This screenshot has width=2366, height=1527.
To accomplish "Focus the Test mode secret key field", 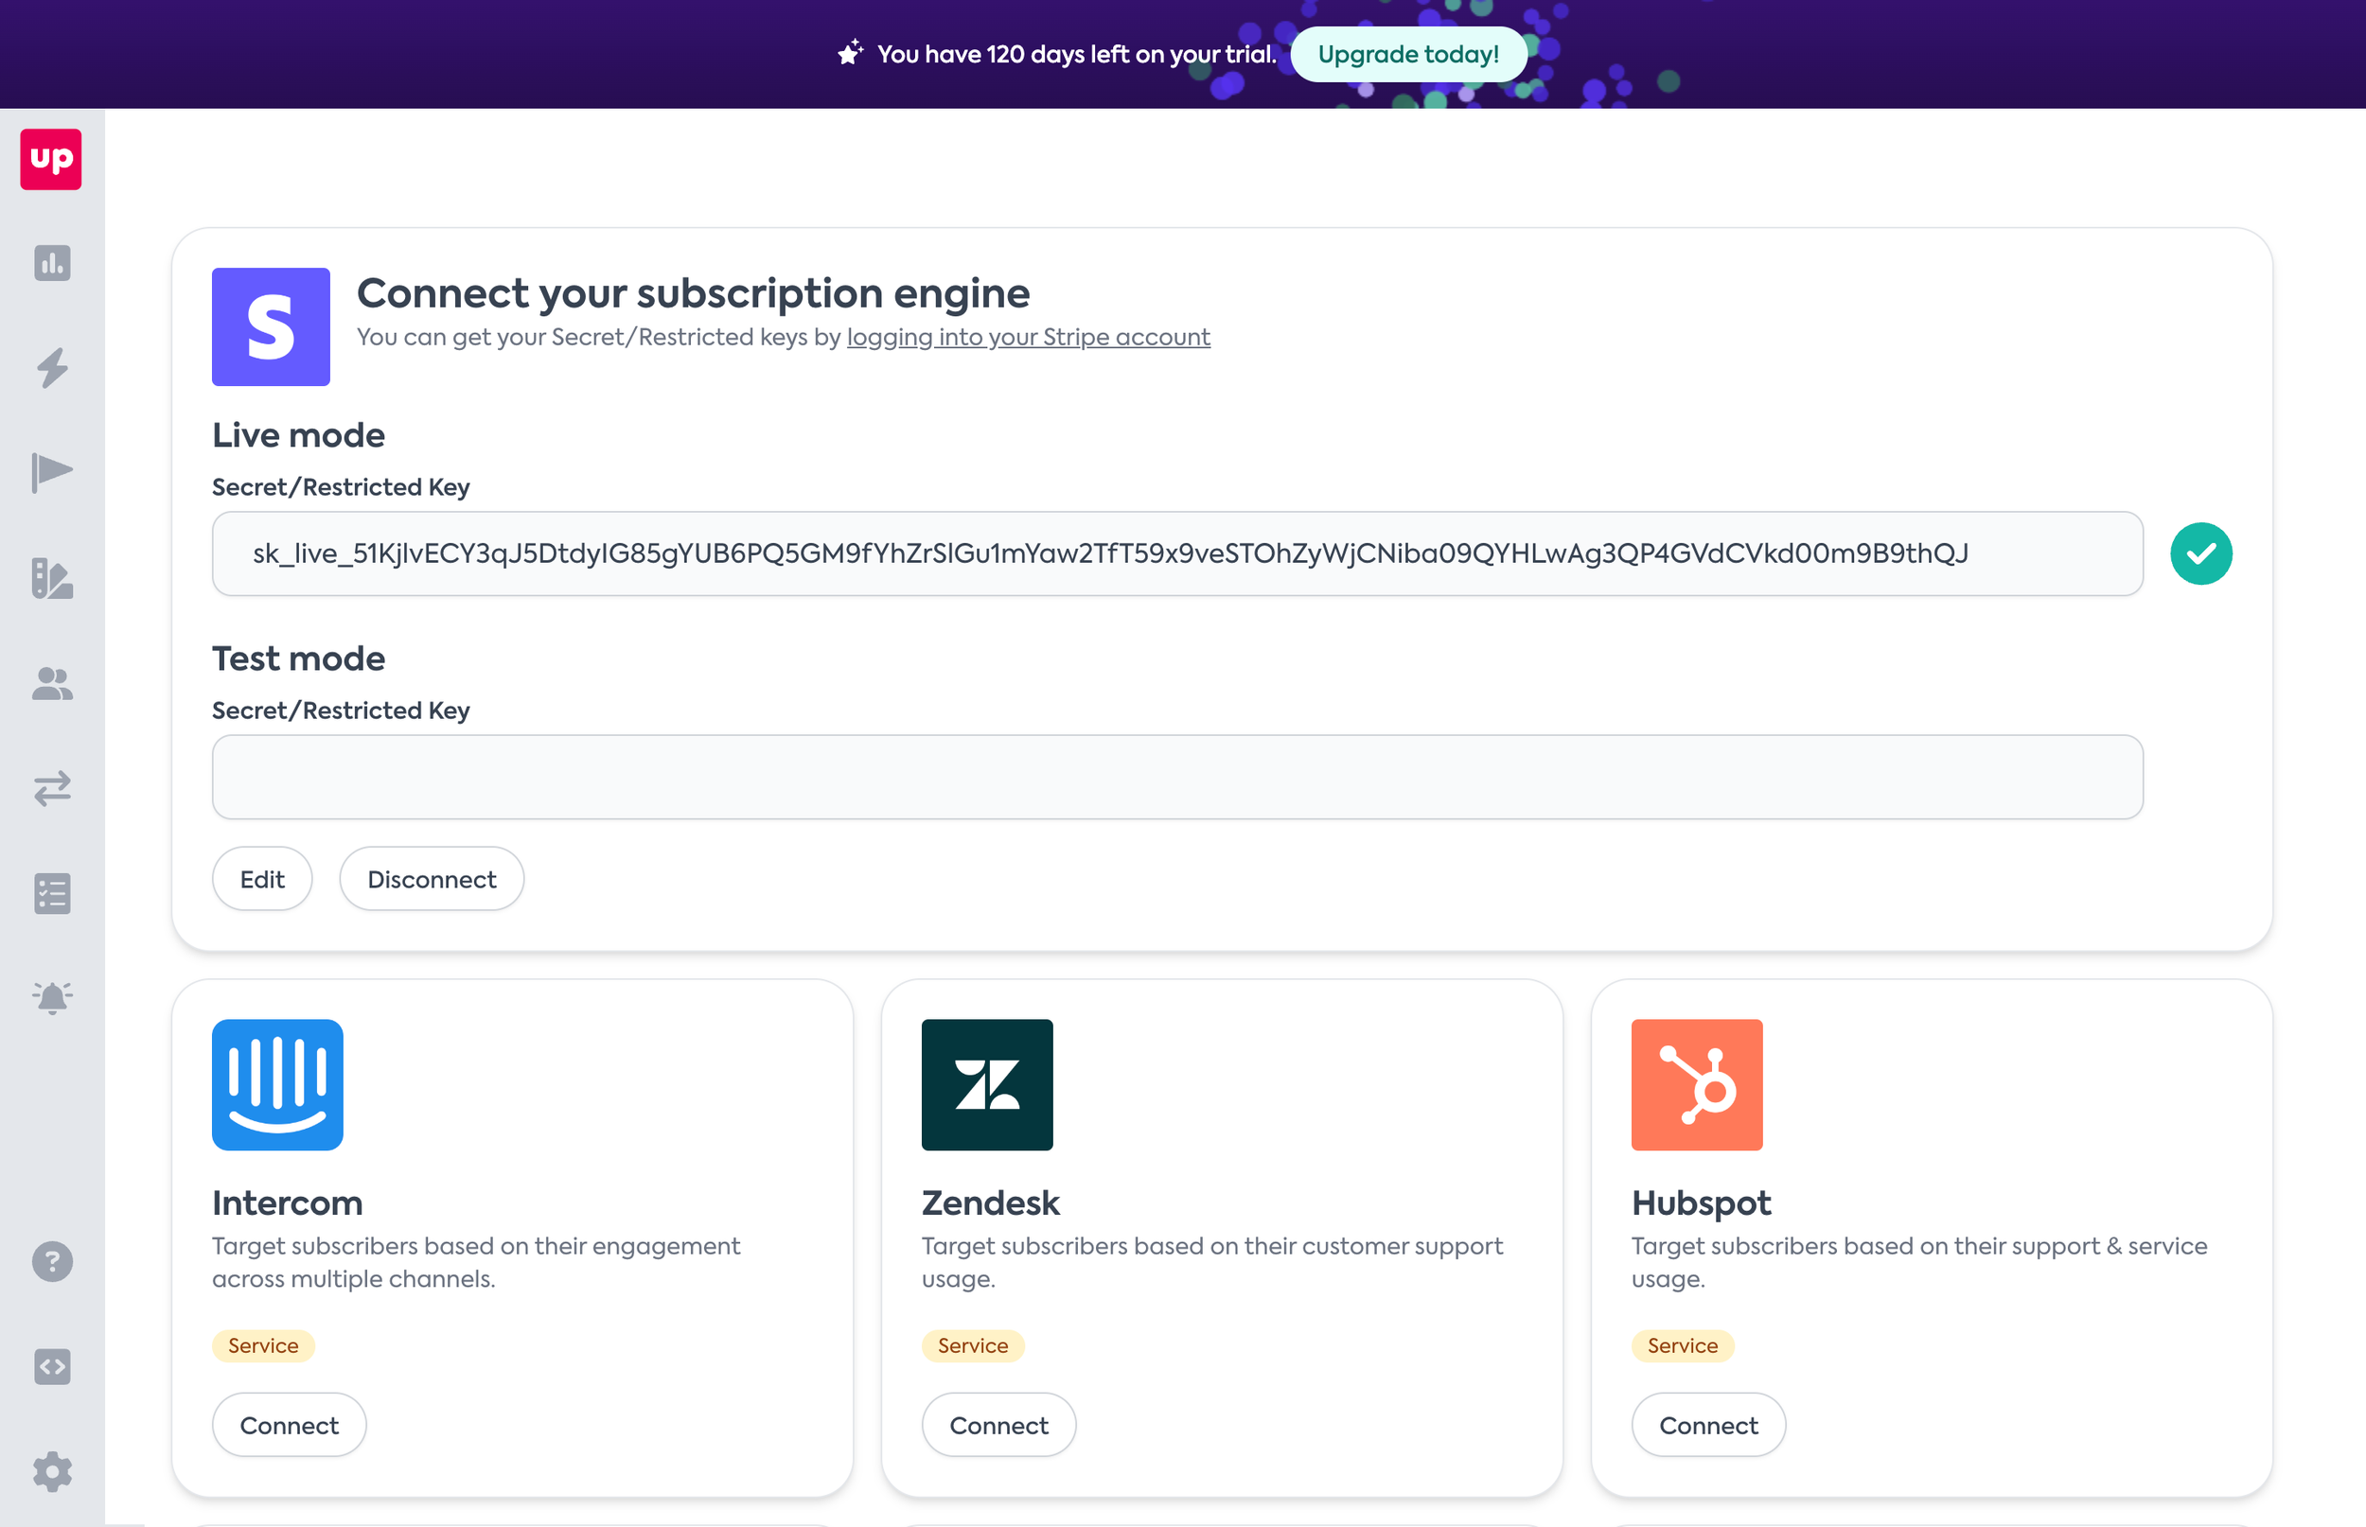I will [1177, 777].
